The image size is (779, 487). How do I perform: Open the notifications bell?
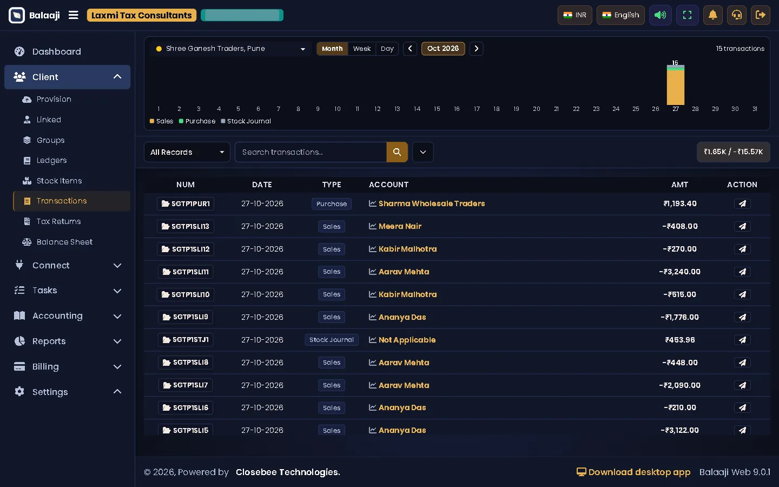click(x=713, y=15)
